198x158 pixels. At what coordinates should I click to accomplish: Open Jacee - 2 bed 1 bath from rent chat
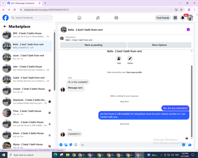[27, 57]
